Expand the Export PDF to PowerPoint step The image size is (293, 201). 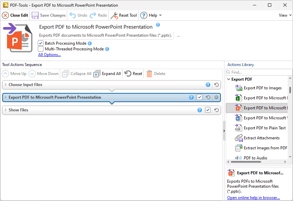[6, 97]
